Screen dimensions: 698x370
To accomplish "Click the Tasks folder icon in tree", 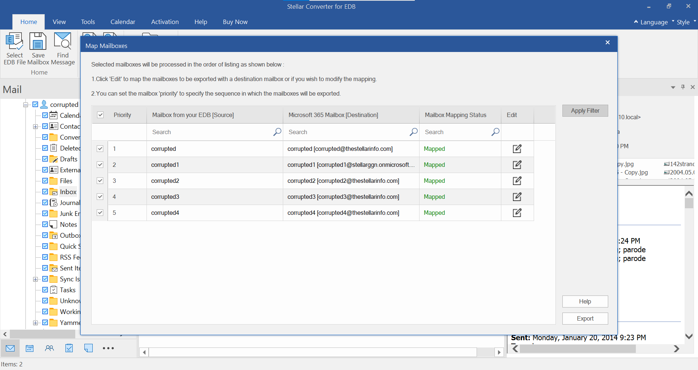I will [53, 290].
